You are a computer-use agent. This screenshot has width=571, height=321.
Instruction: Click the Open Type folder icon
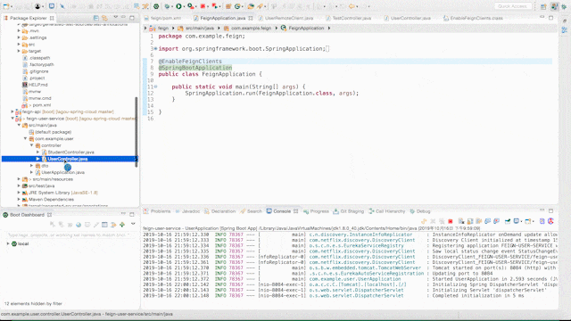pos(251,6)
